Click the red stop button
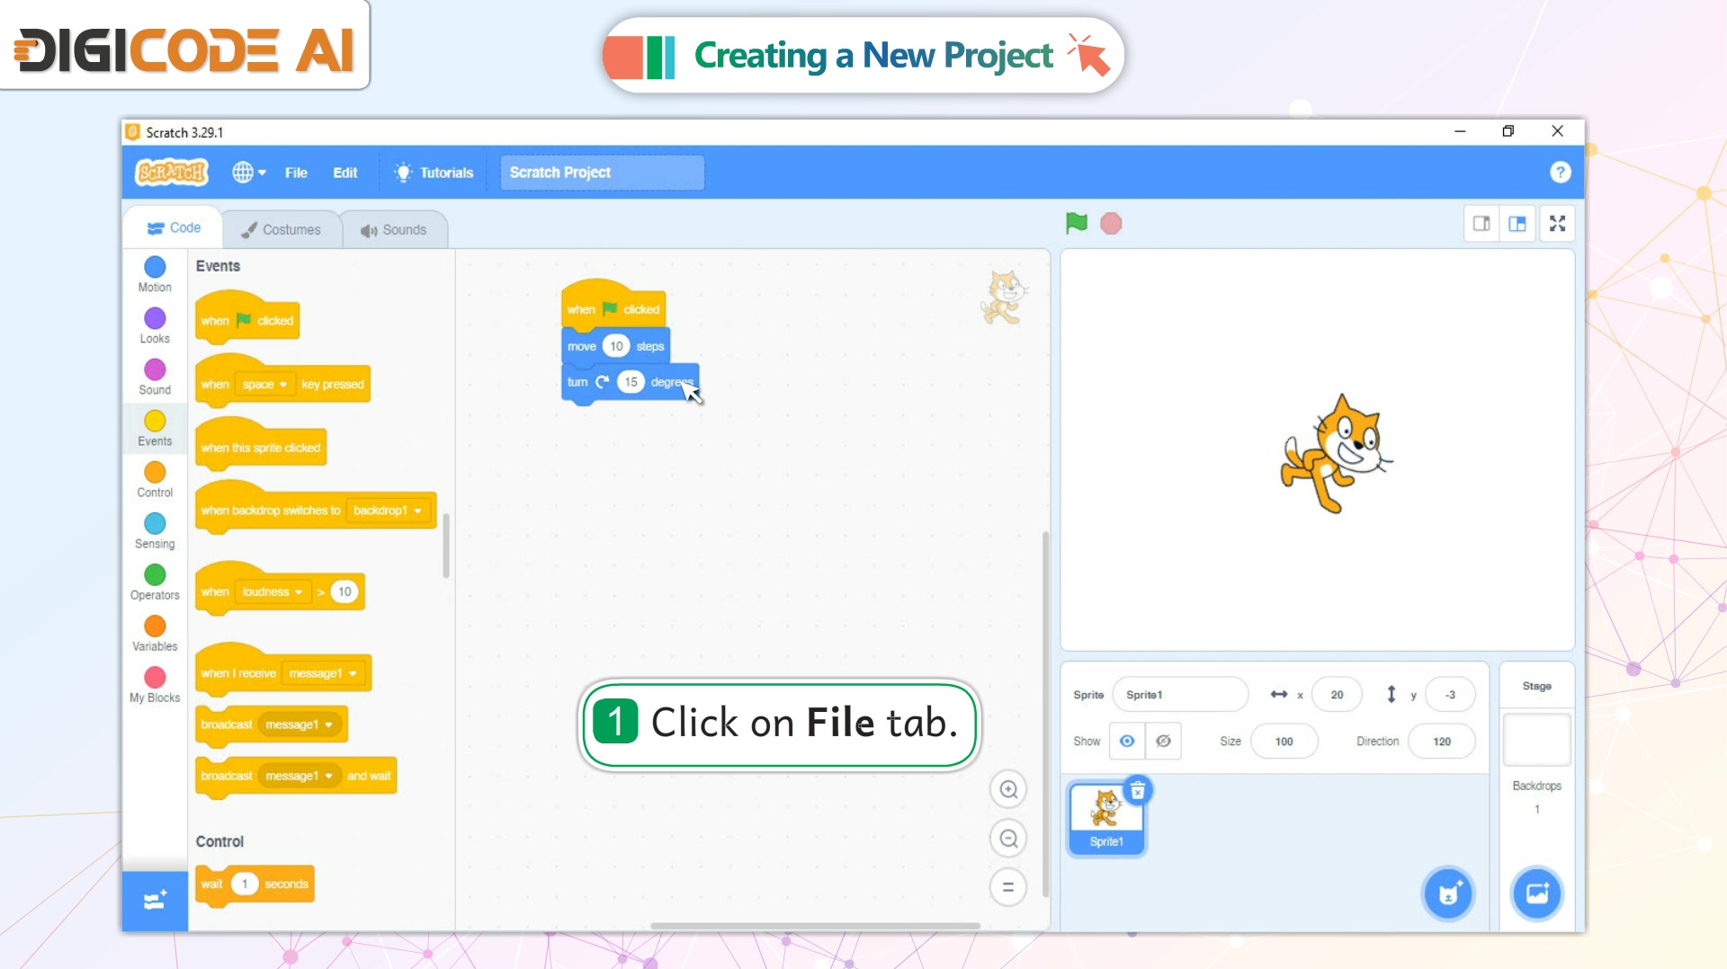The image size is (1727, 969). click(x=1111, y=224)
